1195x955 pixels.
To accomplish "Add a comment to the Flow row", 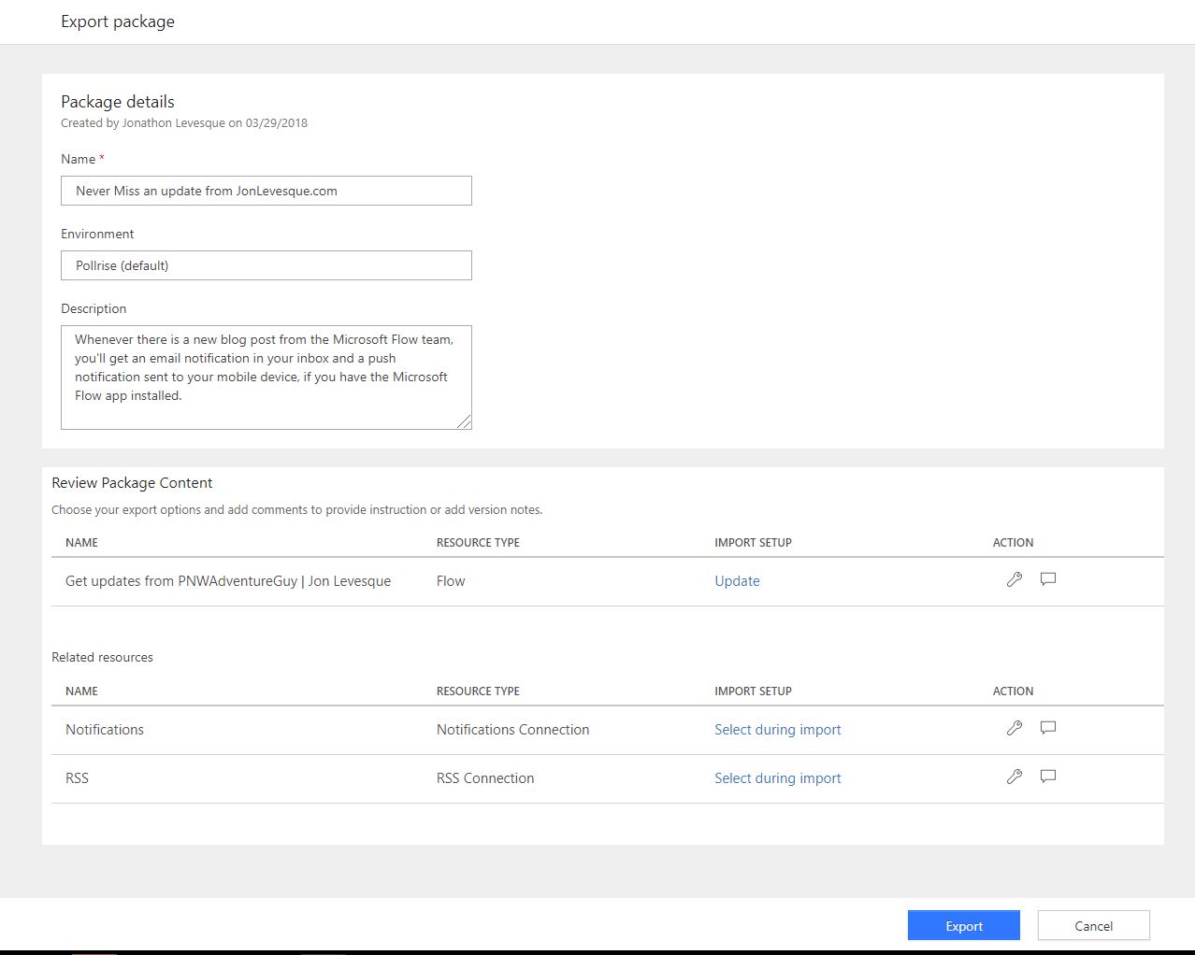I will point(1048,579).
